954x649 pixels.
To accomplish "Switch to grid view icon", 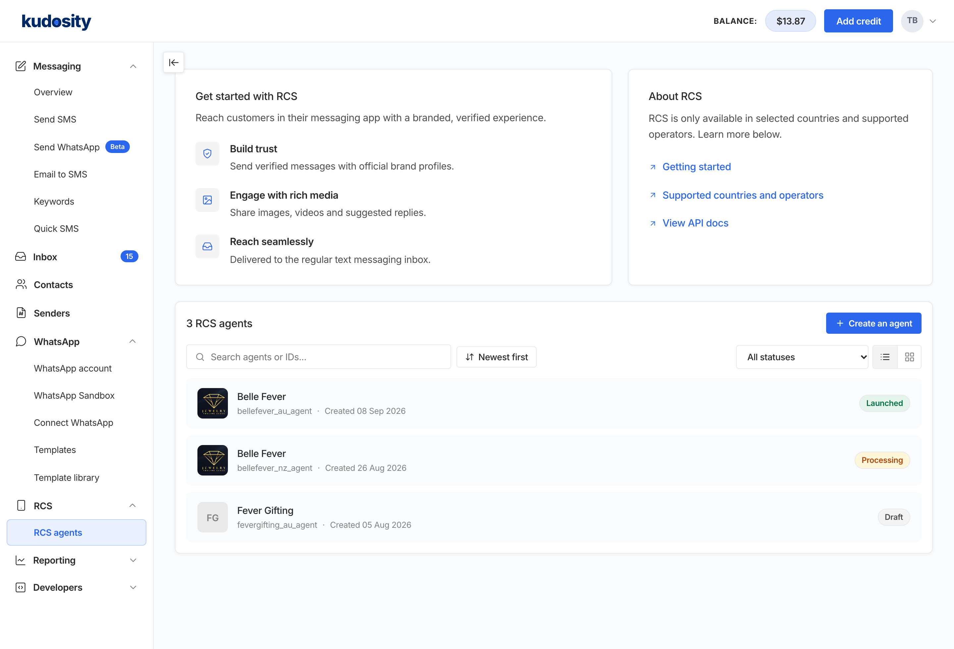I will [909, 357].
